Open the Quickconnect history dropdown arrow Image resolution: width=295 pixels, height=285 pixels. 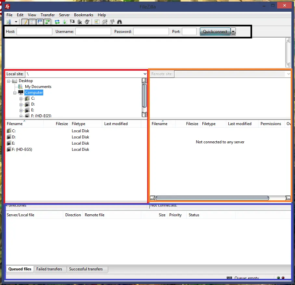coord(233,32)
